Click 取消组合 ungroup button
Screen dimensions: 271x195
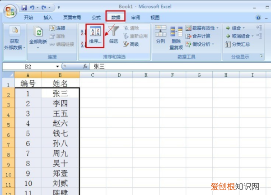coord(238,36)
